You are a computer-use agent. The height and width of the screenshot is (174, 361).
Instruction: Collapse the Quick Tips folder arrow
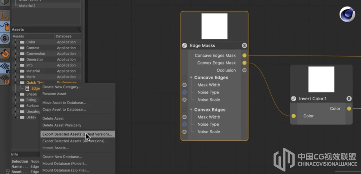tap(16, 82)
